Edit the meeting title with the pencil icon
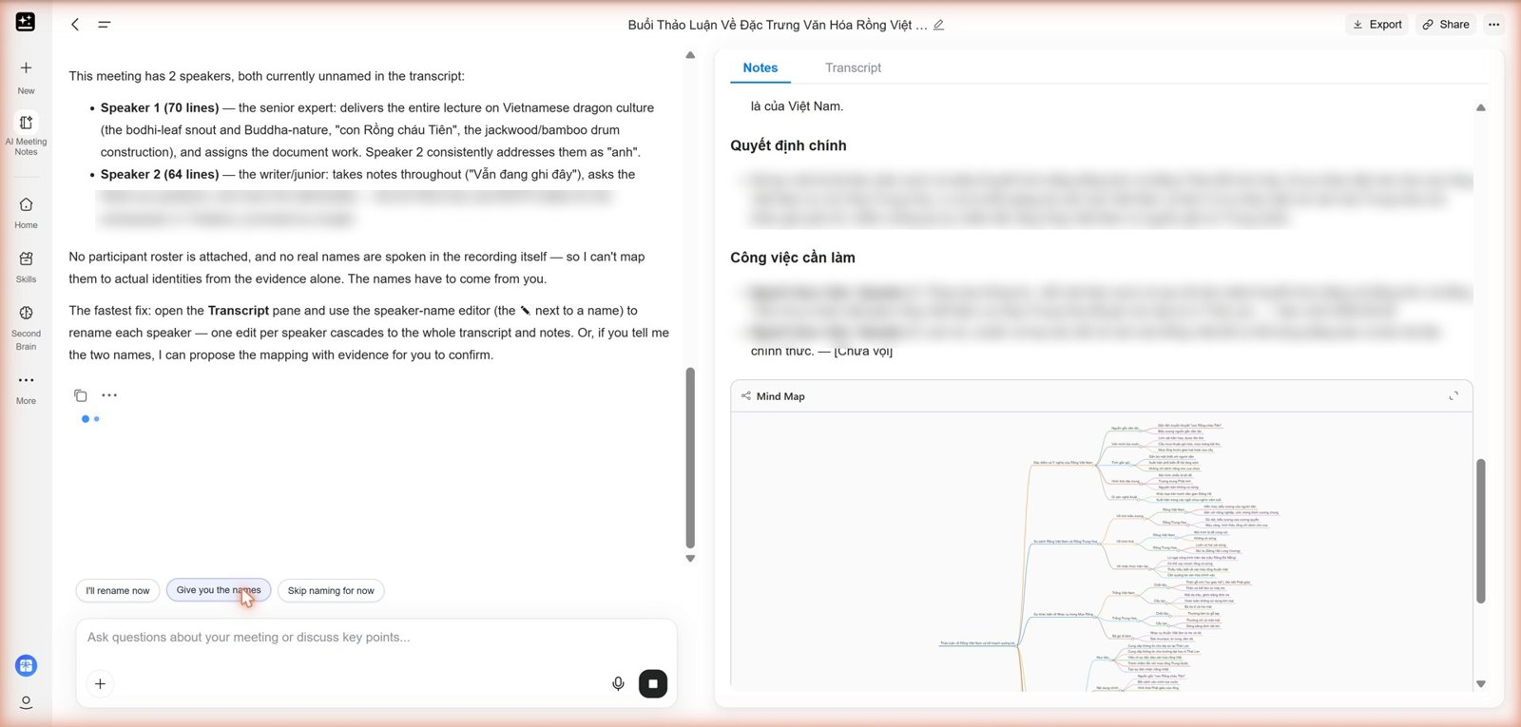 (939, 25)
